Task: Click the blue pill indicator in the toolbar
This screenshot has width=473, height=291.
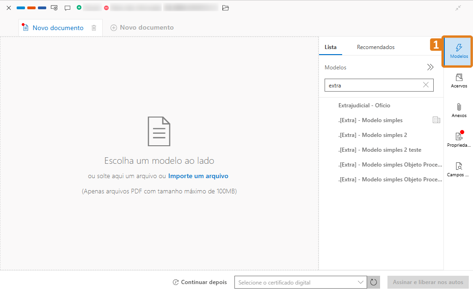Action: click(x=20, y=7)
